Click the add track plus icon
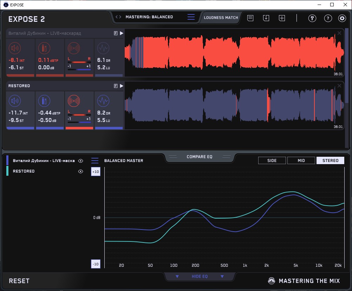This screenshot has height=291, width=352. [282, 18]
